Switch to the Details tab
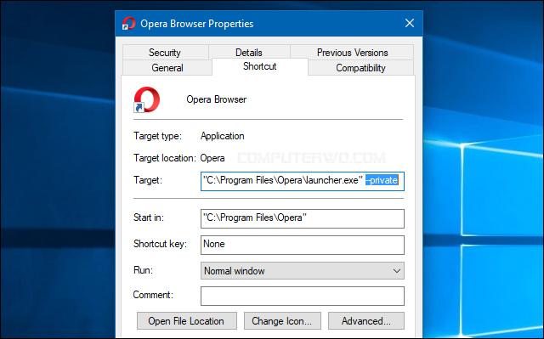This screenshot has height=339, width=544. [249, 53]
